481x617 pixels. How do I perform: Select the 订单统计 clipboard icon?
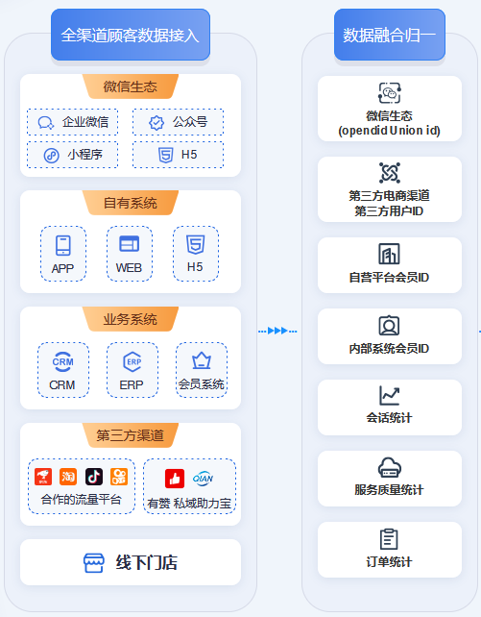[x=389, y=539]
